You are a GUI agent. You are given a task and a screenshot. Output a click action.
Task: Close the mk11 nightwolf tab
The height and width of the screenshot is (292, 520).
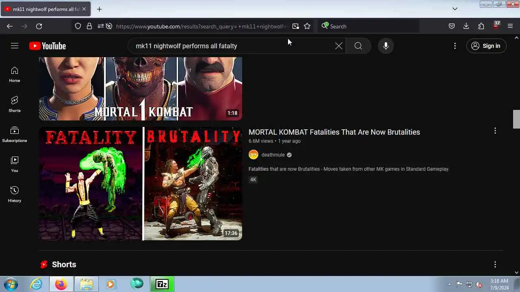pyautogui.click(x=84, y=9)
